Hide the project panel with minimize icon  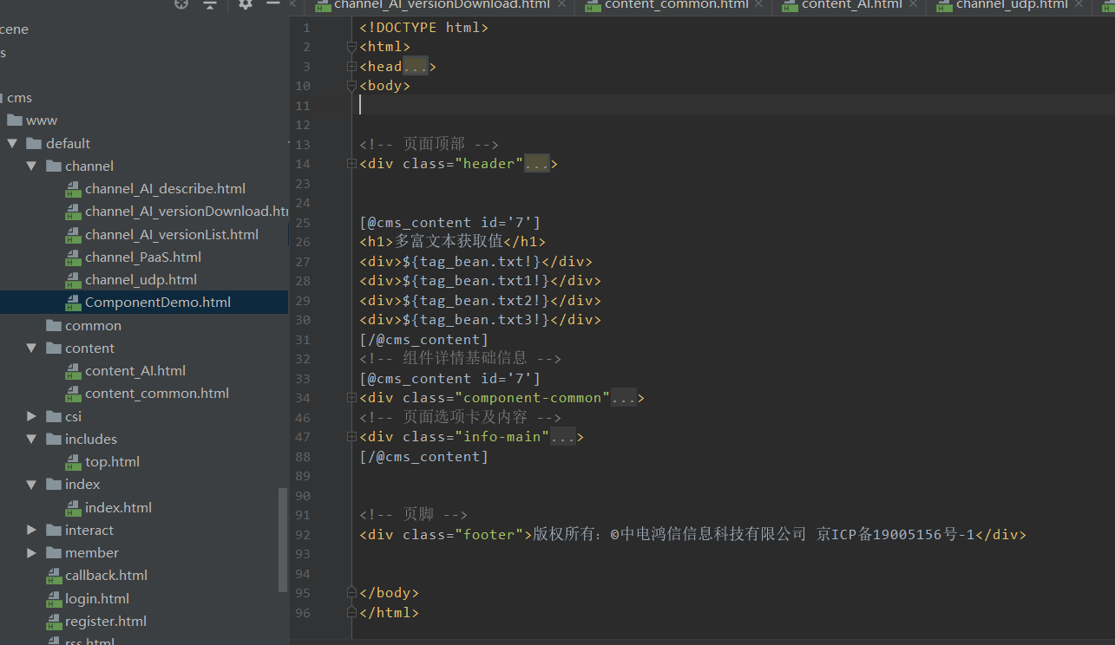[x=272, y=4]
